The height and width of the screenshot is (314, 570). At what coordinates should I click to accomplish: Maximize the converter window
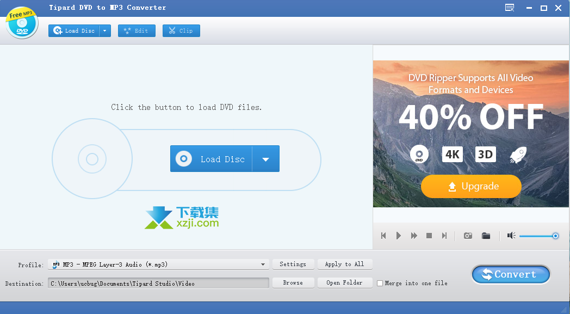(x=544, y=8)
